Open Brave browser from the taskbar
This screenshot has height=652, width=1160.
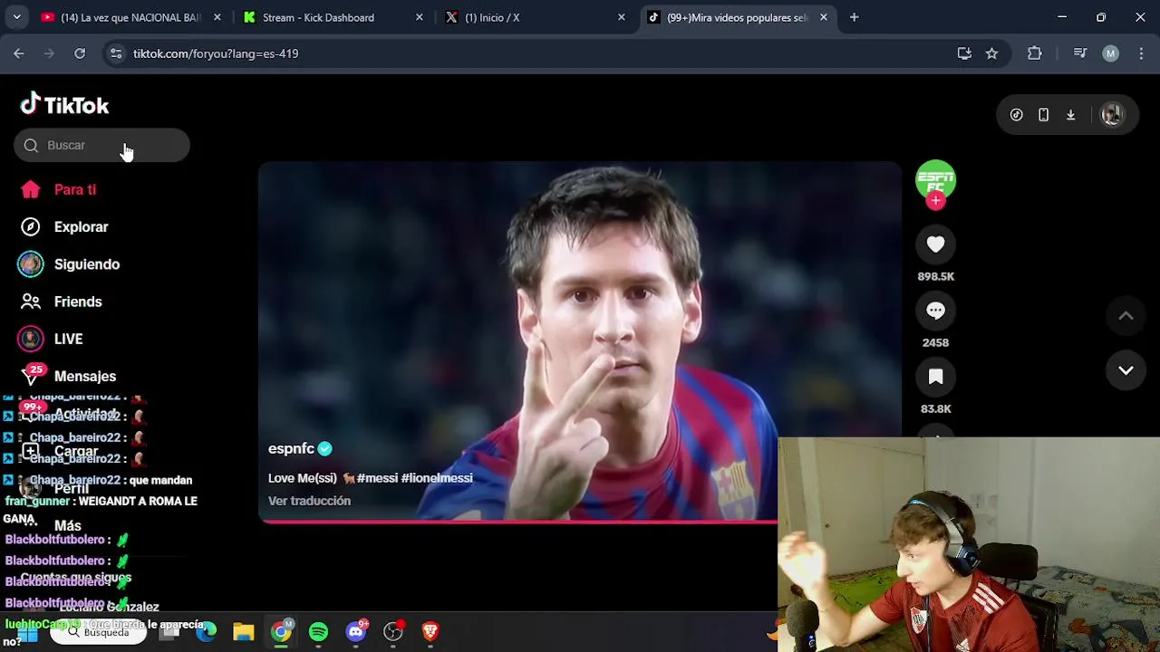pos(430,631)
